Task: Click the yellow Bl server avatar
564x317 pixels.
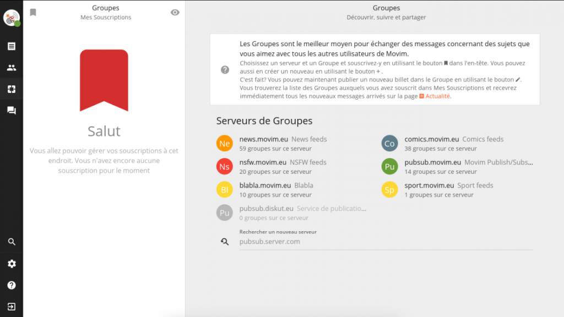Action: click(225, 189)
